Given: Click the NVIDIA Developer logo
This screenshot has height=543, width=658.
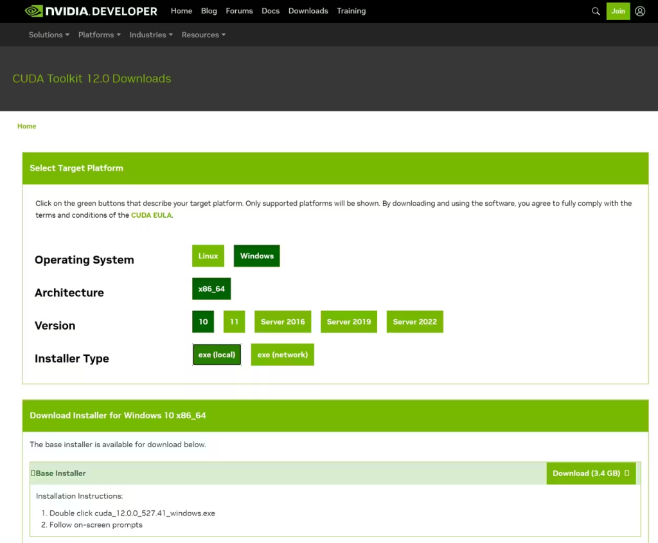Looking at the screenshot, I should pos(91,11).
